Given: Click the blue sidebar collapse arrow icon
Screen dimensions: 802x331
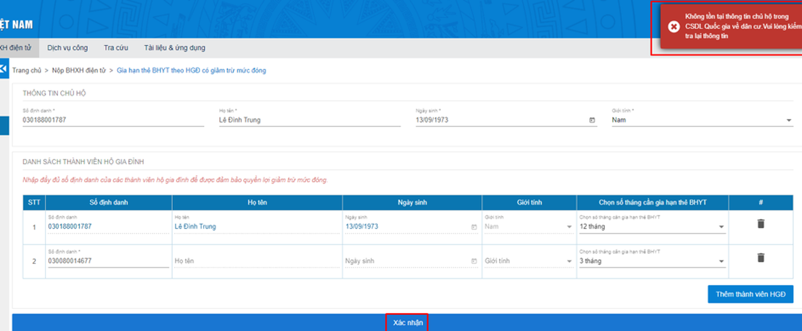Looking at the screenshot, I should coord(4,69).
